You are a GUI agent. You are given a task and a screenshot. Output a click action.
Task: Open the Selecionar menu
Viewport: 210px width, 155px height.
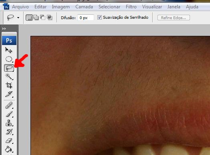[x=109, y=7]
